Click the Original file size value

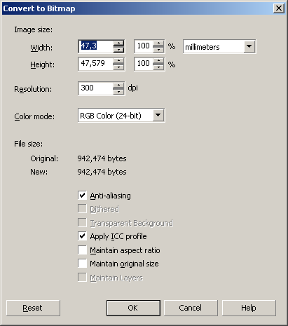102,158
